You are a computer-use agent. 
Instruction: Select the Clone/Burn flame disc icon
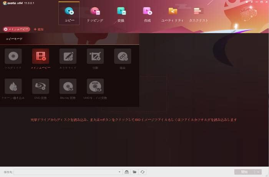pyautogui.click(x=13, y=87)
